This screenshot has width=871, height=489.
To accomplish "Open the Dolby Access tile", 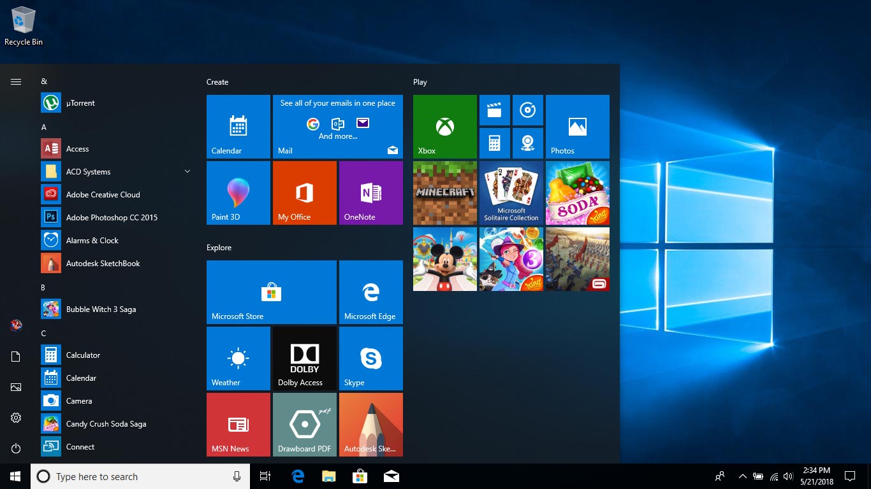I will tap(304, 358).
